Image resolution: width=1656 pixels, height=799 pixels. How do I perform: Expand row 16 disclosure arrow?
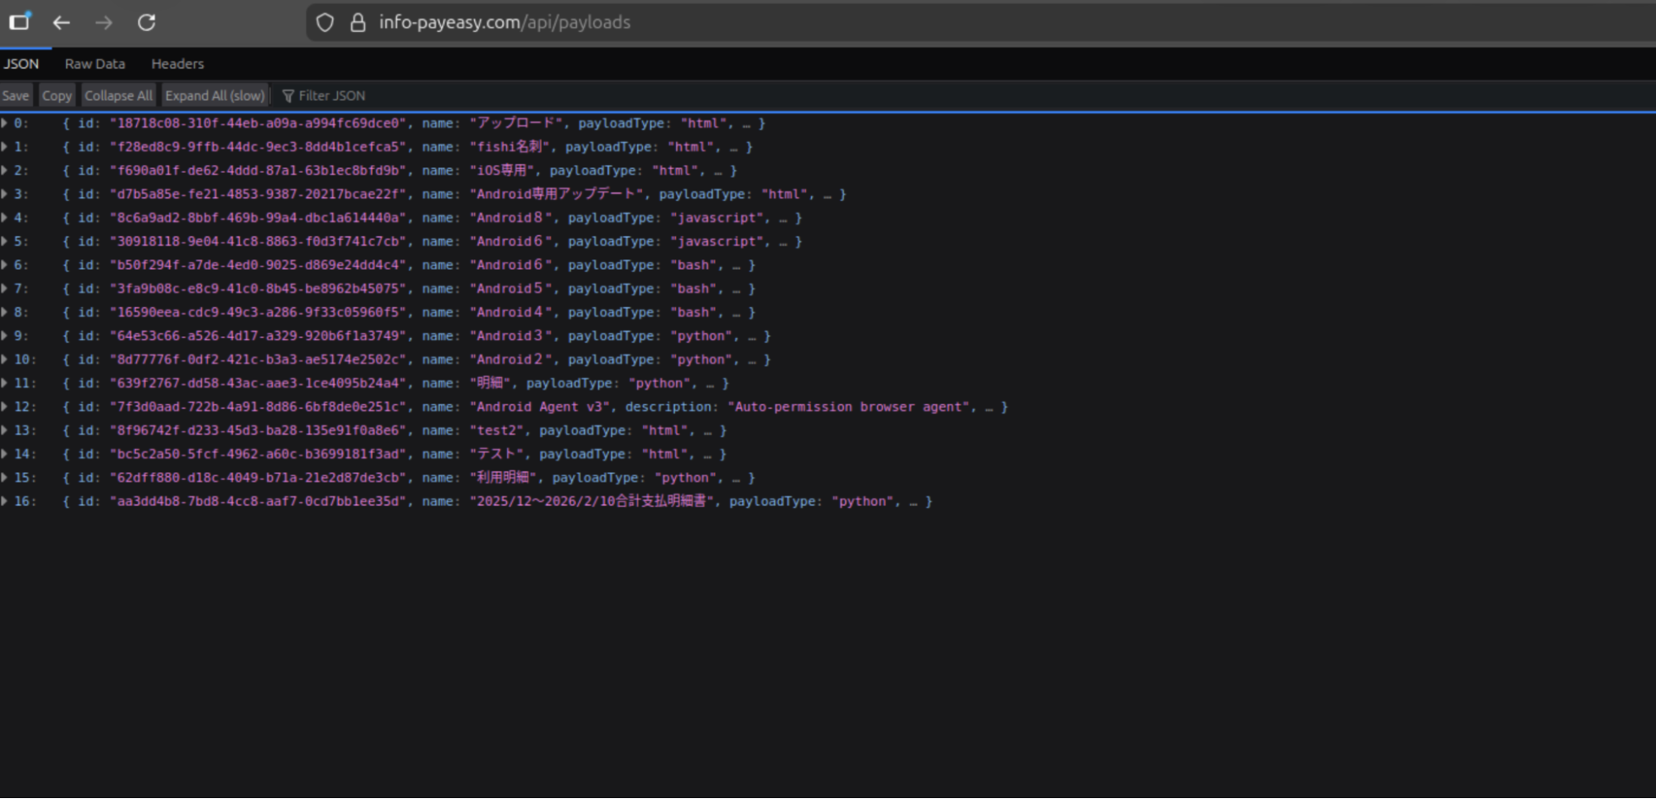5,501
